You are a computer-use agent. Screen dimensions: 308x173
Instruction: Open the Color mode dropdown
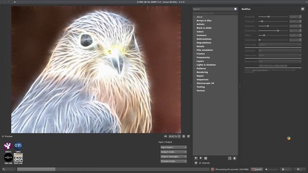pyautogui.click(x=280, y=45)
